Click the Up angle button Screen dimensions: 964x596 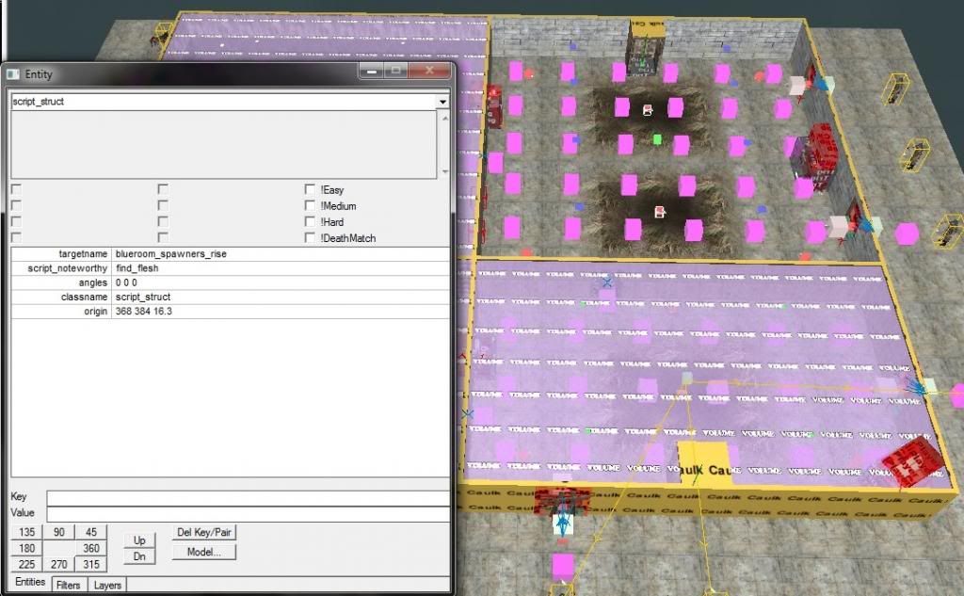click(139, 540)
